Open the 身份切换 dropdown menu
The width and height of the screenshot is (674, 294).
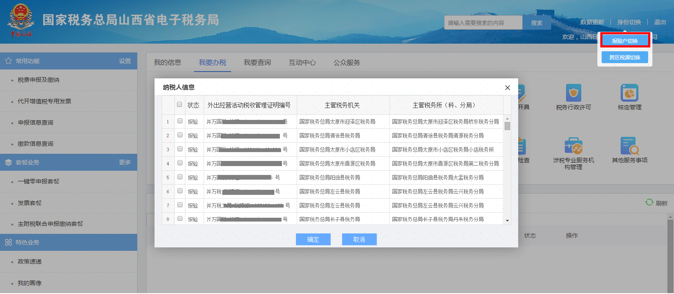(x=629, y=22)
